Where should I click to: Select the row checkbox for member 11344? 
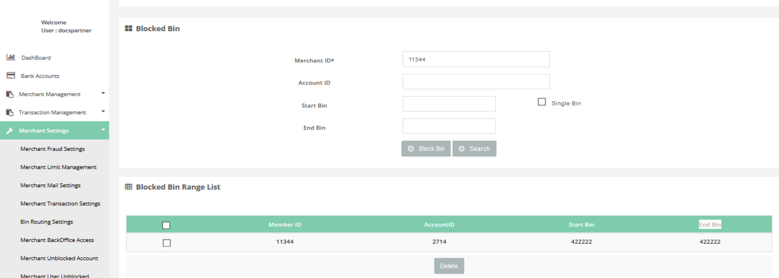(x=167, y=243)
